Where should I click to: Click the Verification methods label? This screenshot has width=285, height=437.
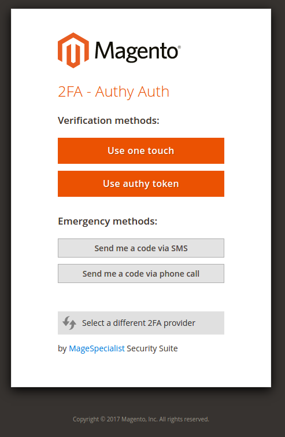click(109, 120)
